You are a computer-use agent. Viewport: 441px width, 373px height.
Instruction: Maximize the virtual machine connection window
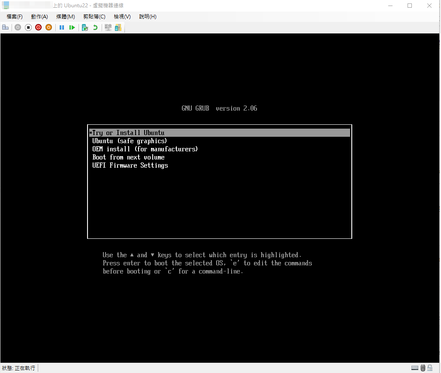point(410,6)
